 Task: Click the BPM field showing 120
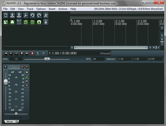[x=98, y=59]
